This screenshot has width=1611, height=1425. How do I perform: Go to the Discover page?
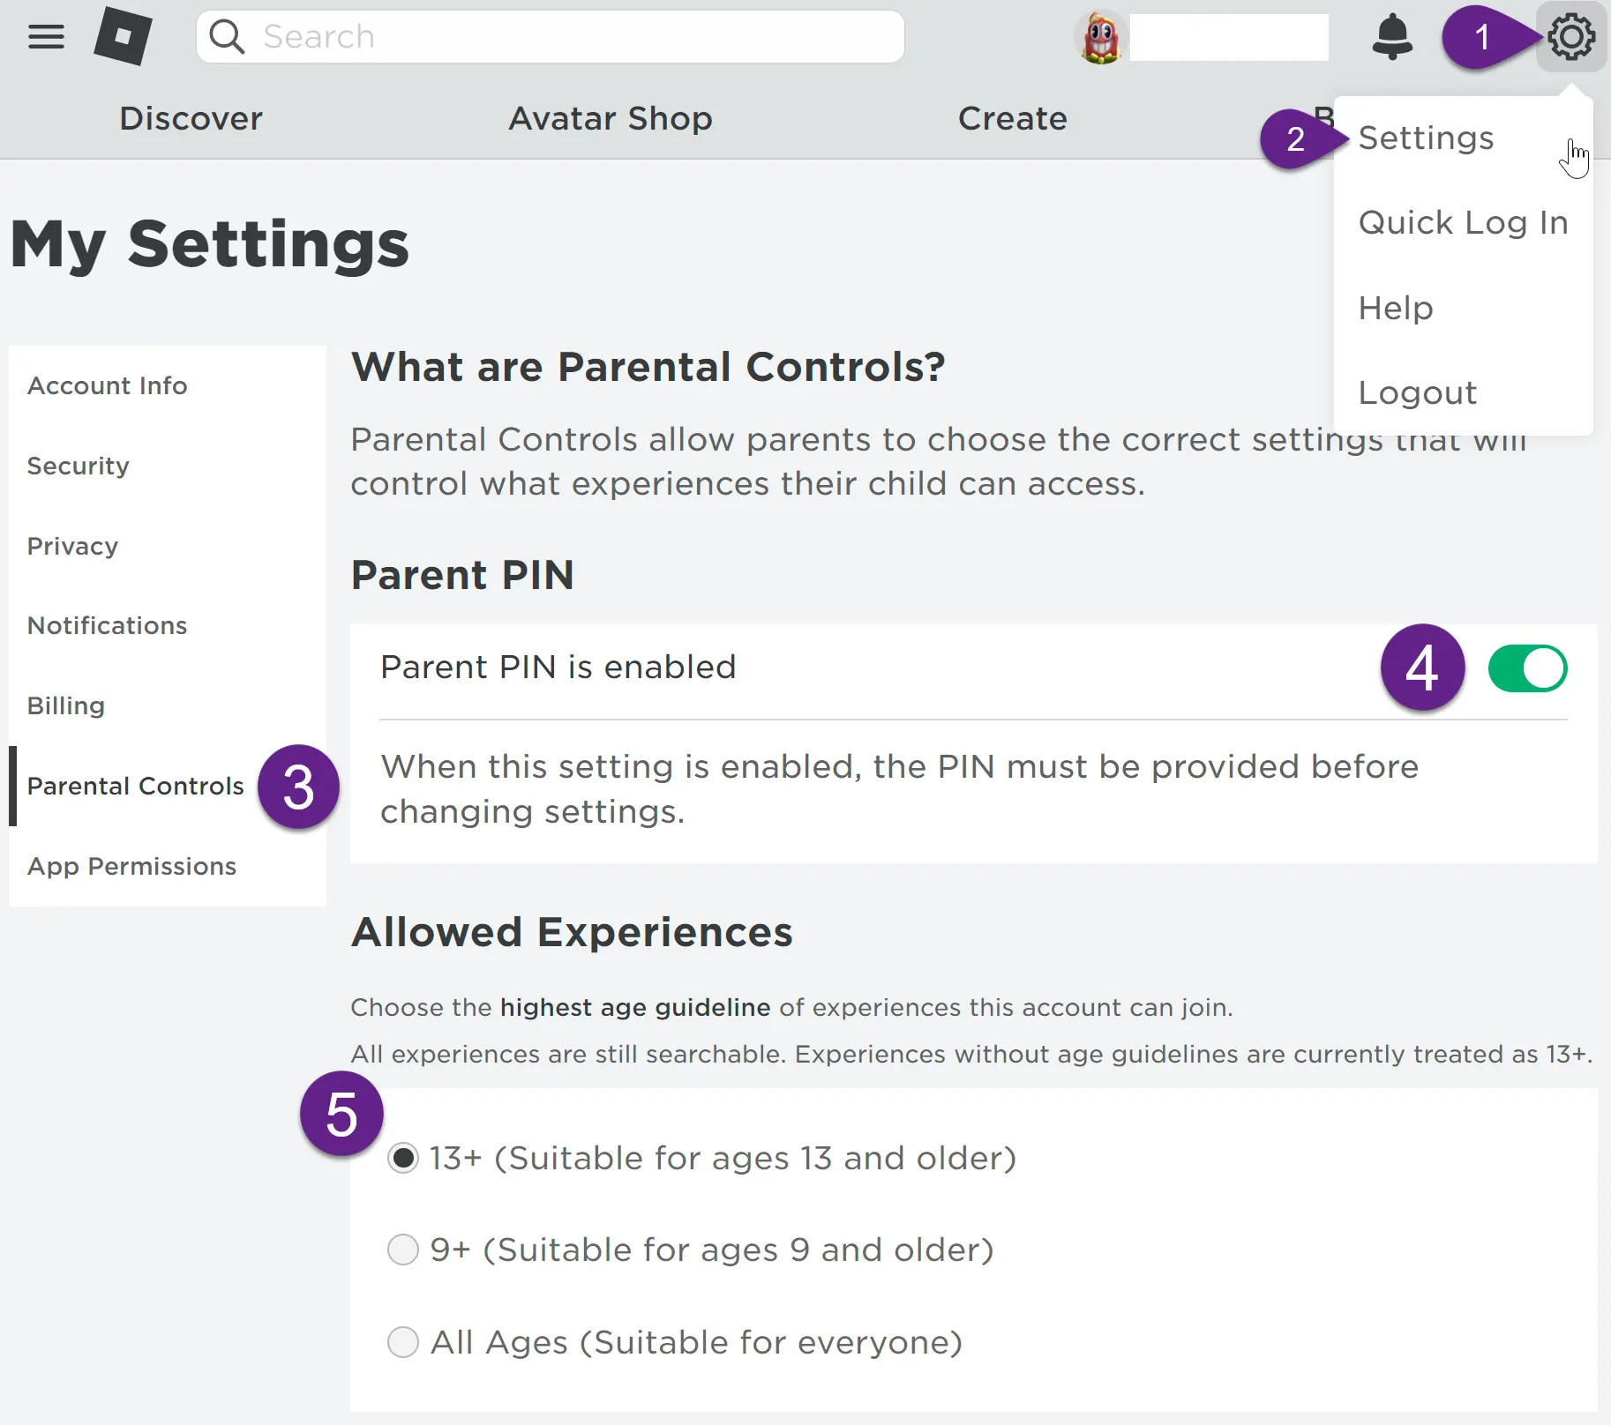tap(191, 118)
